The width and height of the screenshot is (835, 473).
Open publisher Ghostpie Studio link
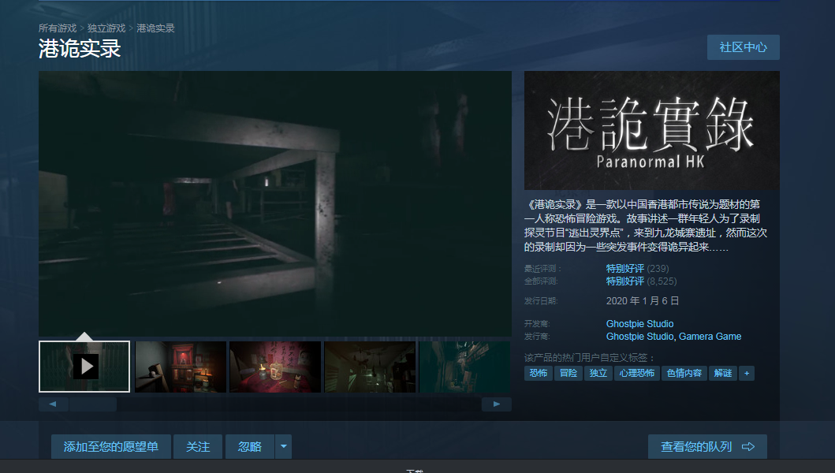tap(639, 337)
